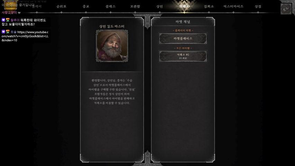Go to the 커스터마이즈 tab
This screenshot has width=295, height=166.
[x=233, y=7]
